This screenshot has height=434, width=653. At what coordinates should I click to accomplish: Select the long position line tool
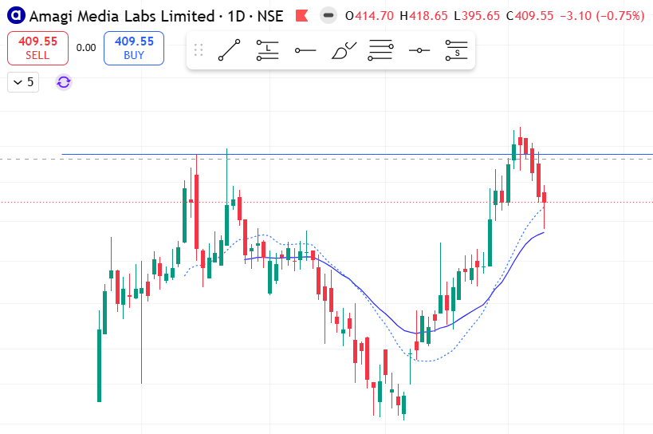[x=267, y=50]
